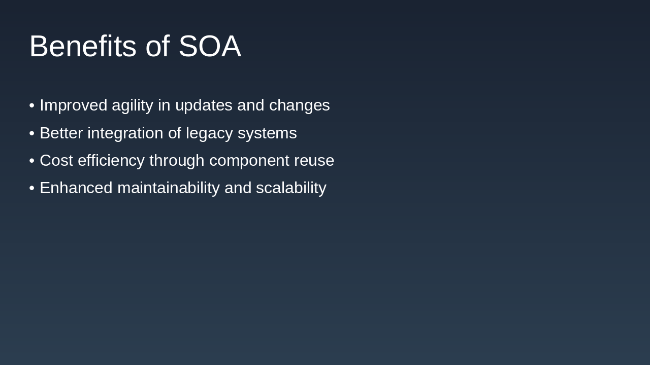Image resolution: width=650 pixels, height=365 pixels.
Task: Click the bullet marker before "Cost efficiency"
Action: [32, 161]
